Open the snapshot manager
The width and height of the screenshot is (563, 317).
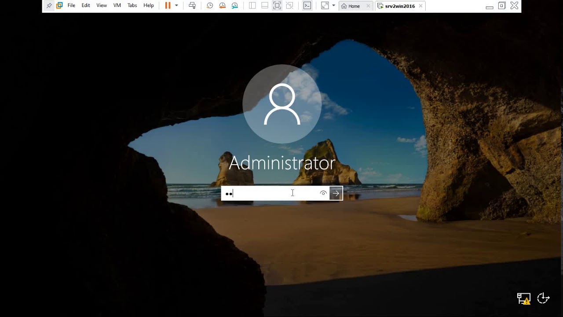(x=235, y=6)
